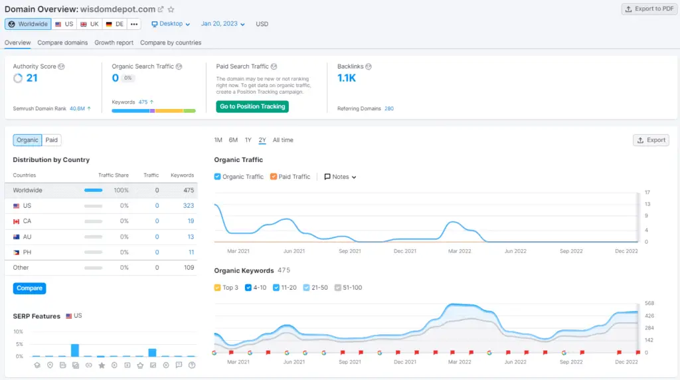Select the 1M time range
This screenshot has height=380, width=680.
click(x=218, y=140)
